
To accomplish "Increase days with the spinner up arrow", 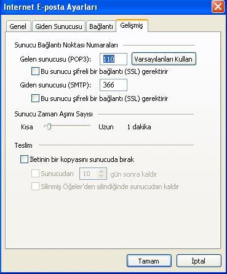I will pos(102,171).
